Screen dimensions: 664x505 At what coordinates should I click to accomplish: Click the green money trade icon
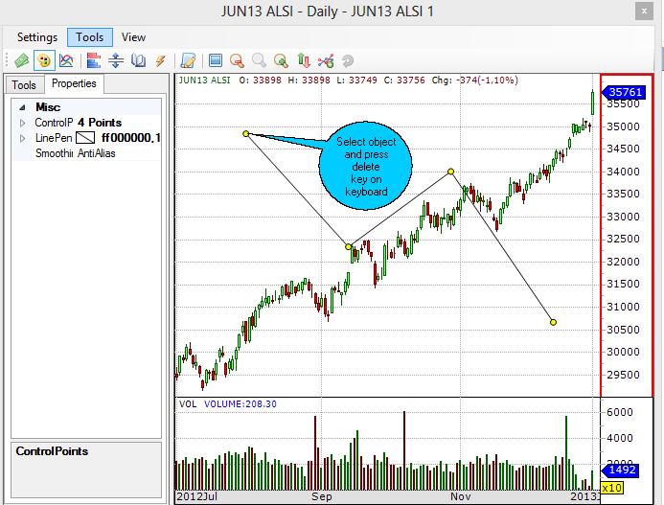click(21, 60)
